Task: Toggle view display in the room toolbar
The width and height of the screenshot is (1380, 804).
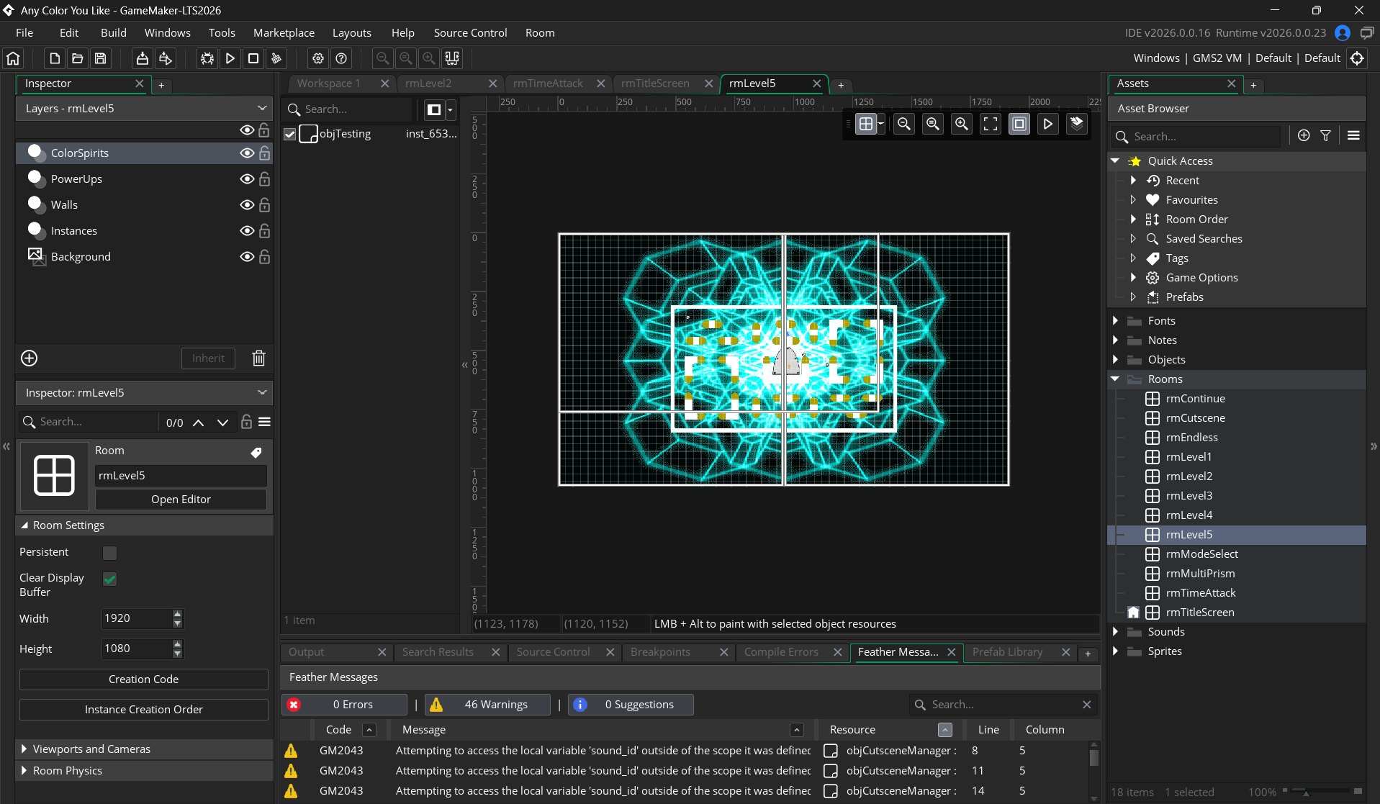Action: coord(1019,124)
